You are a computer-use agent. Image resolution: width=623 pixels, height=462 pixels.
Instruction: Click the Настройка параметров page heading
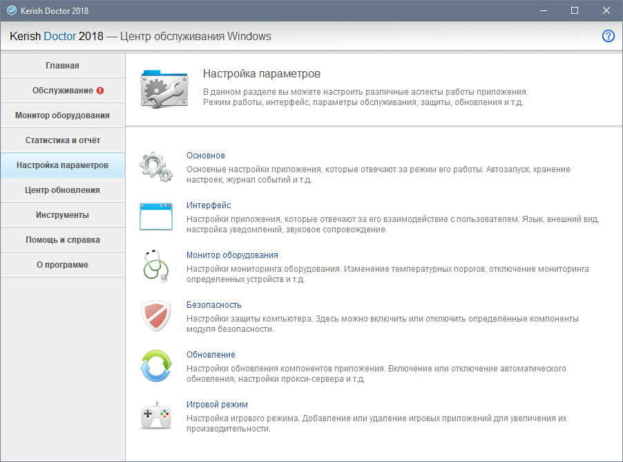coord(262,74)
